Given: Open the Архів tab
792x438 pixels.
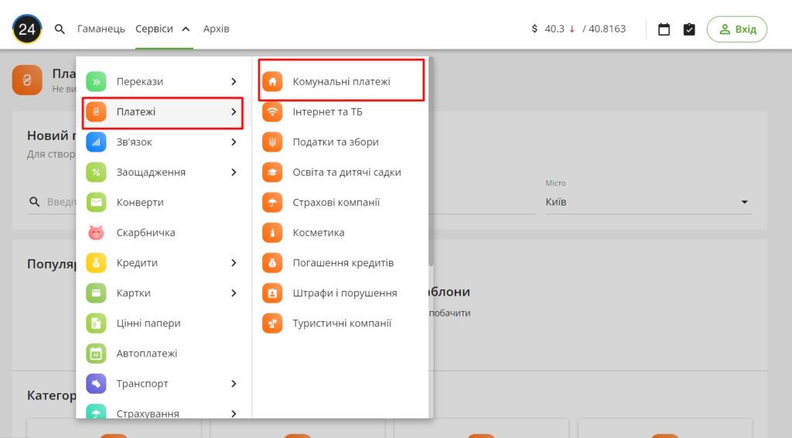Looking at the screenshot, I should 217,29.
